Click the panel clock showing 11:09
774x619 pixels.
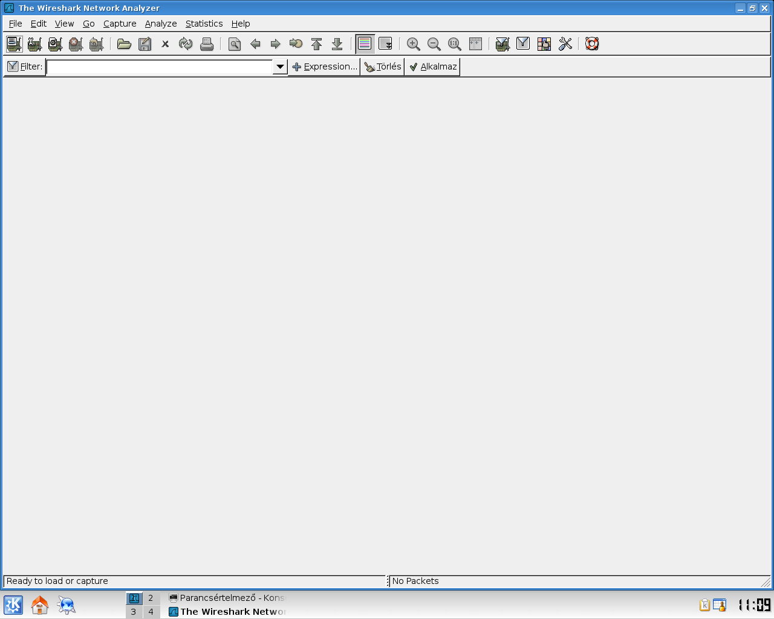(754, 605)
